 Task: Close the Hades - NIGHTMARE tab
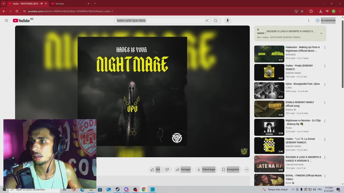pos(46,4)
